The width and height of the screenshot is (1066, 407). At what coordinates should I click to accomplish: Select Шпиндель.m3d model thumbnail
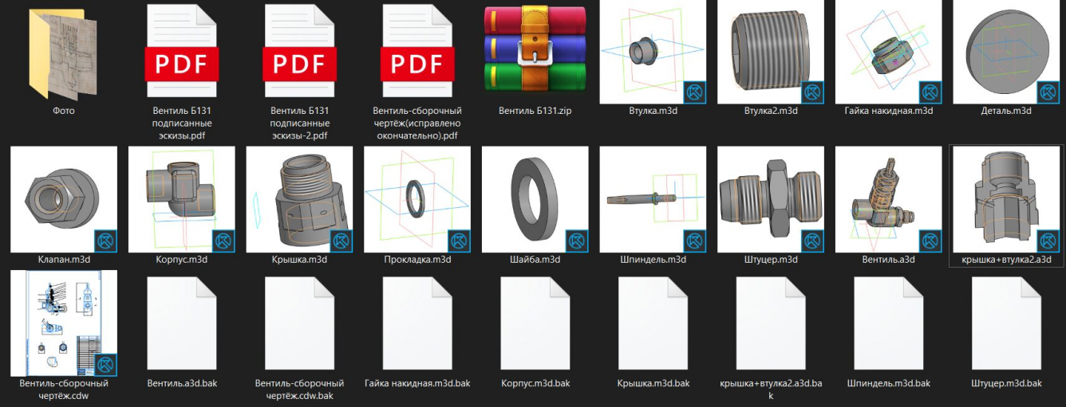coord(653,199)
